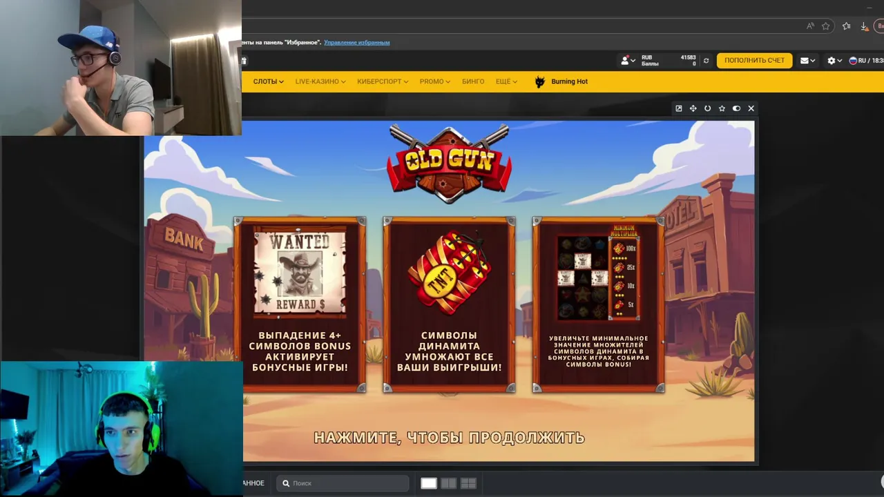Select single game view layout
884x497 pixels.
(429, 483)
